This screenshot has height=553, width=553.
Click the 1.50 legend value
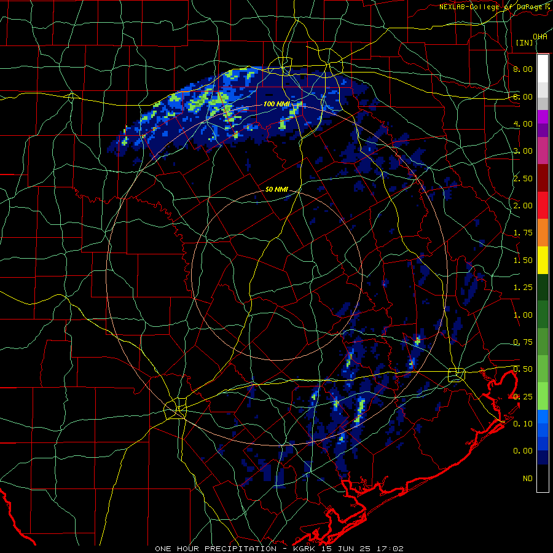pyautogui.click(x=523, y=261)
